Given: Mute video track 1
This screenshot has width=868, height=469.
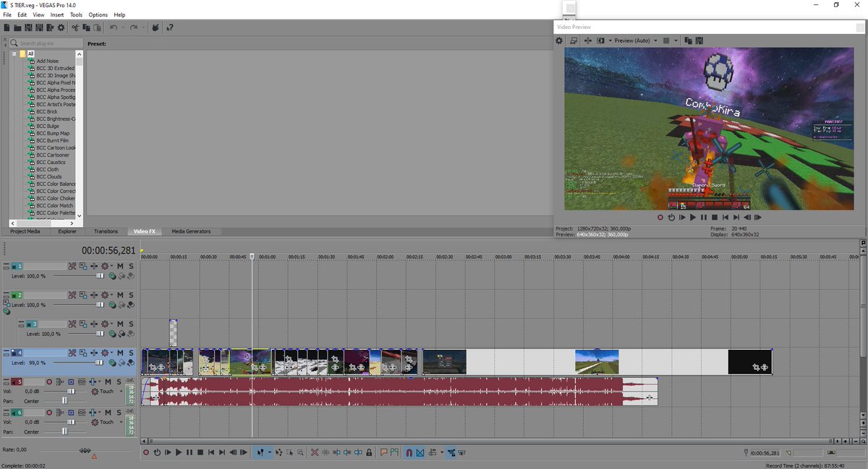Looking at the screenshot, I should click(x=120, y=266).
